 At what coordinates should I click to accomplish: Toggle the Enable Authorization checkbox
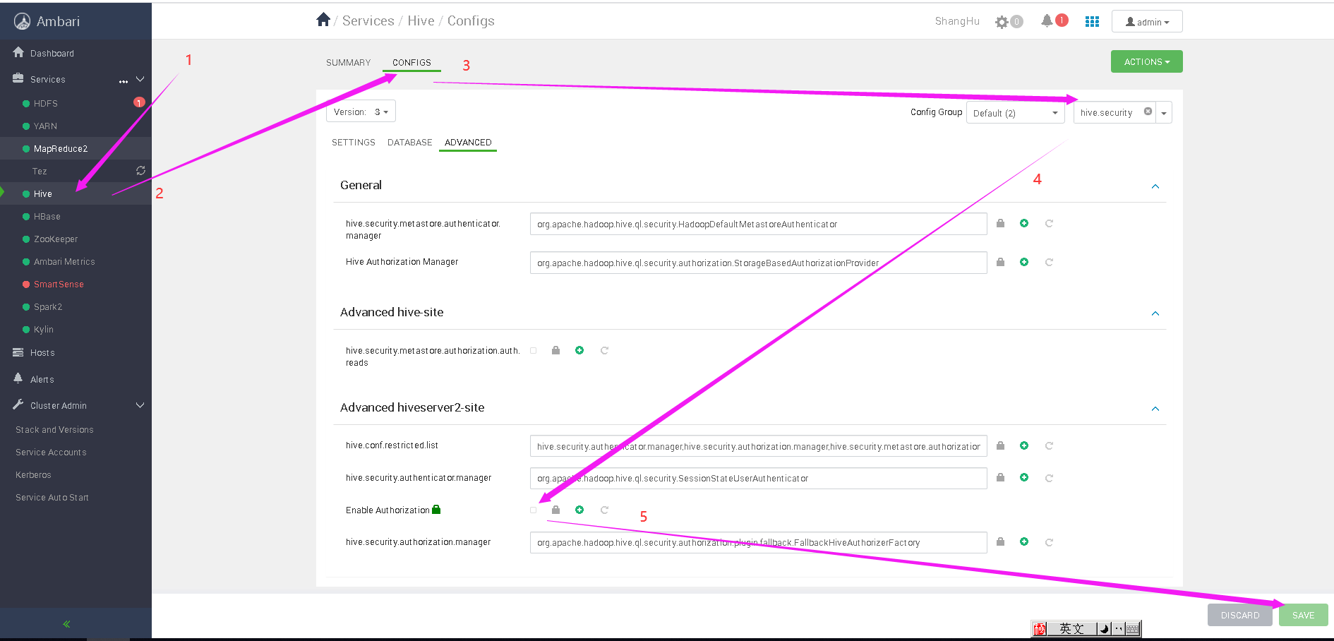(x=534, y=510)
